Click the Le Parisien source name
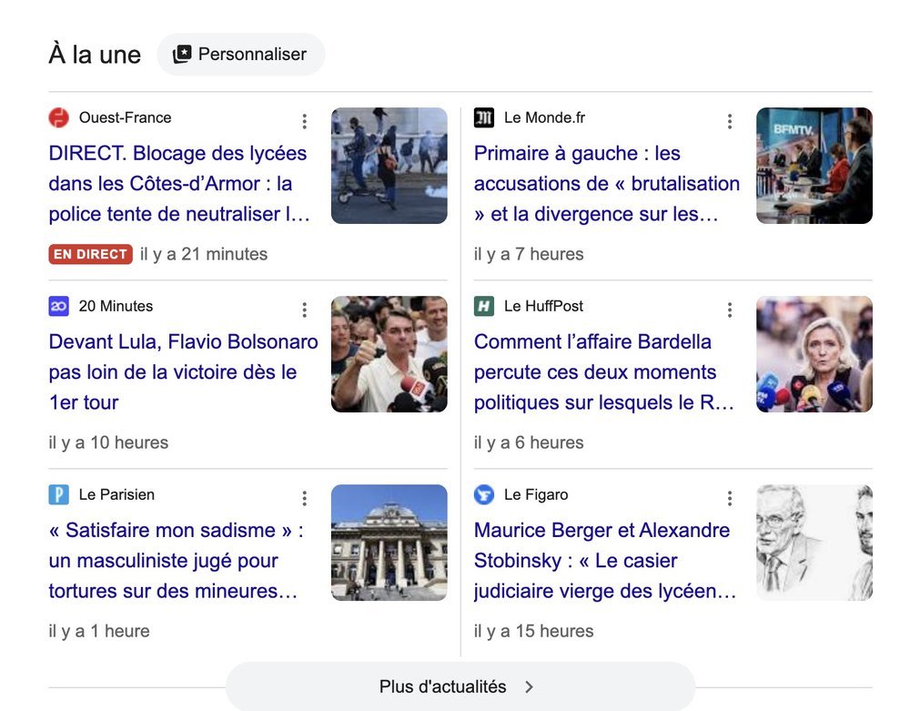 pyautogui.click(x=116, y=494)
